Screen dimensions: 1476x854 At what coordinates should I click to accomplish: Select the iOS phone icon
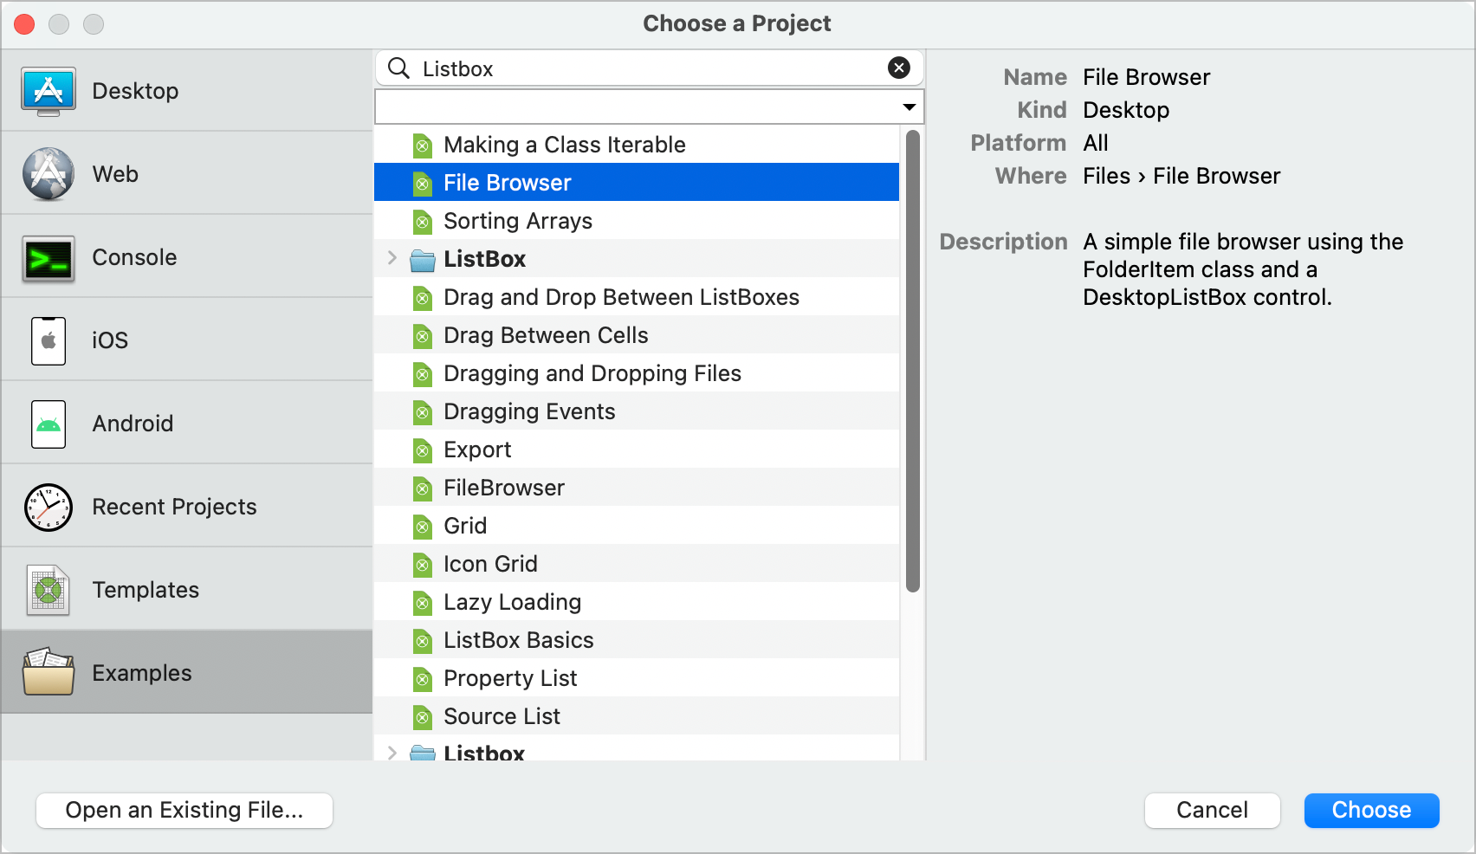tap(49, 340)
